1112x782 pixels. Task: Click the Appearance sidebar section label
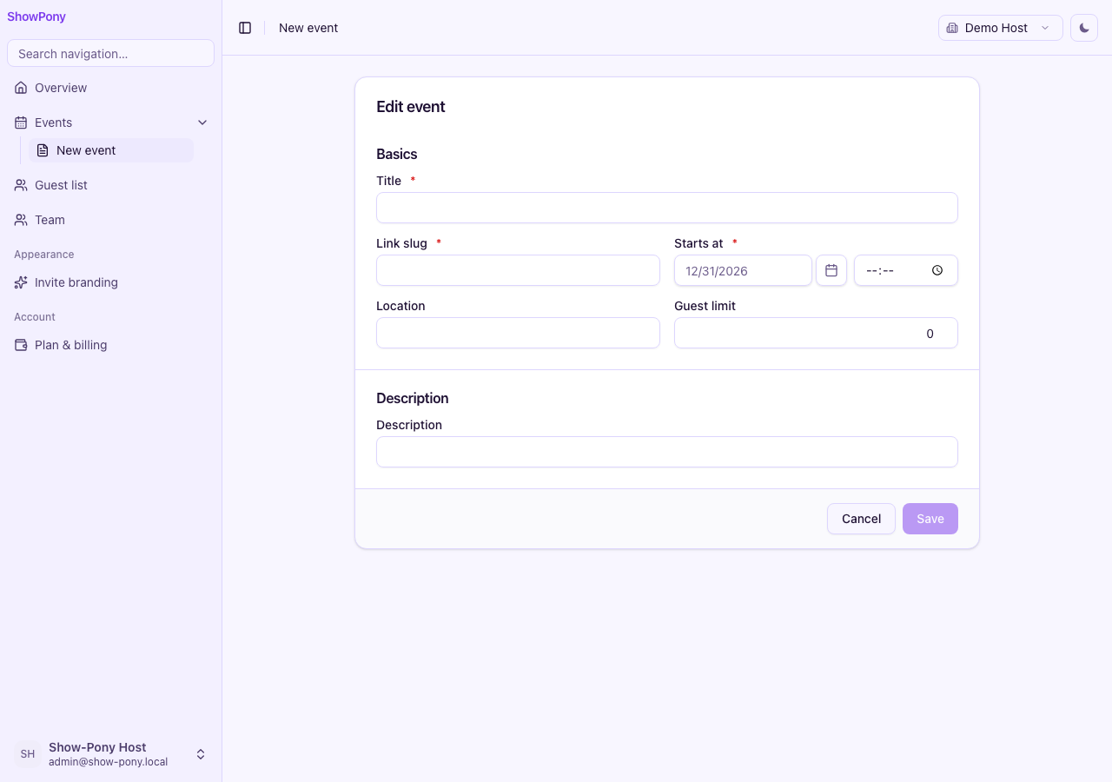pos(44,255)
